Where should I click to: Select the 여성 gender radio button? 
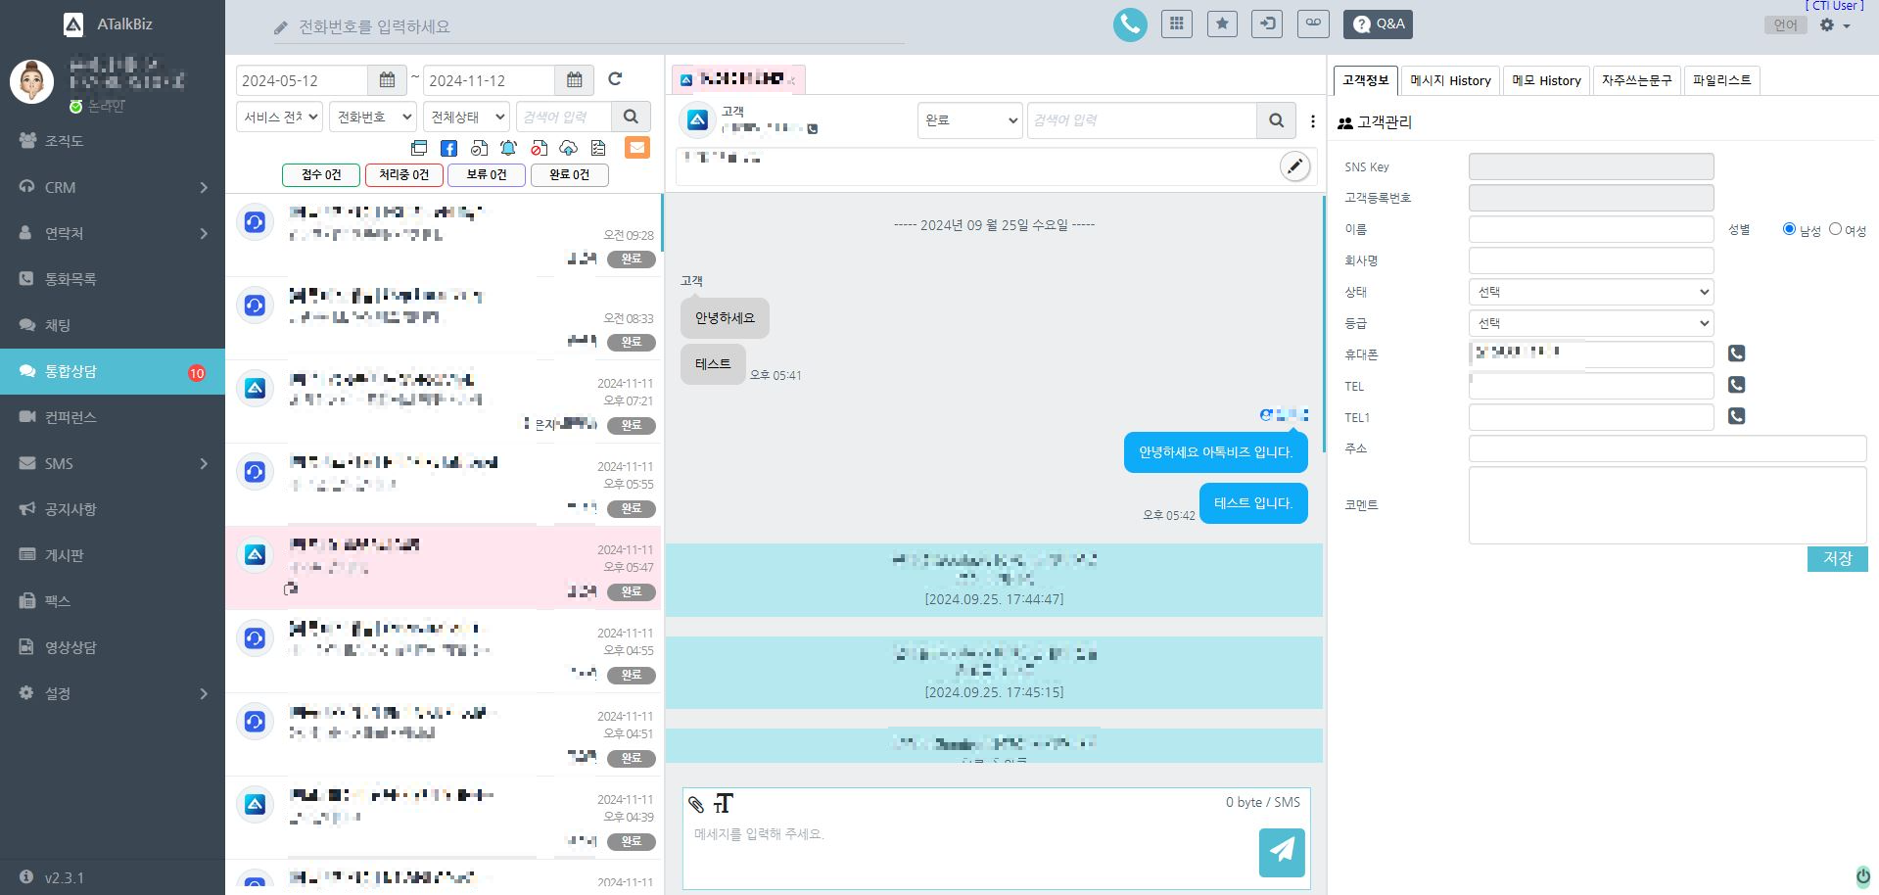(1835, 229)
